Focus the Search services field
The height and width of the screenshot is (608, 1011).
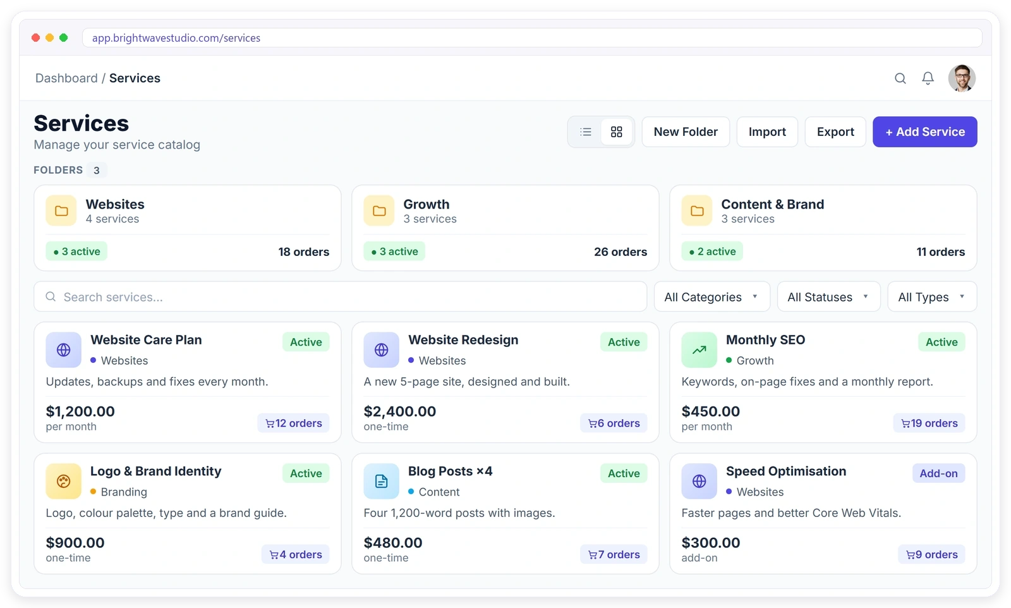coord(340,296)
